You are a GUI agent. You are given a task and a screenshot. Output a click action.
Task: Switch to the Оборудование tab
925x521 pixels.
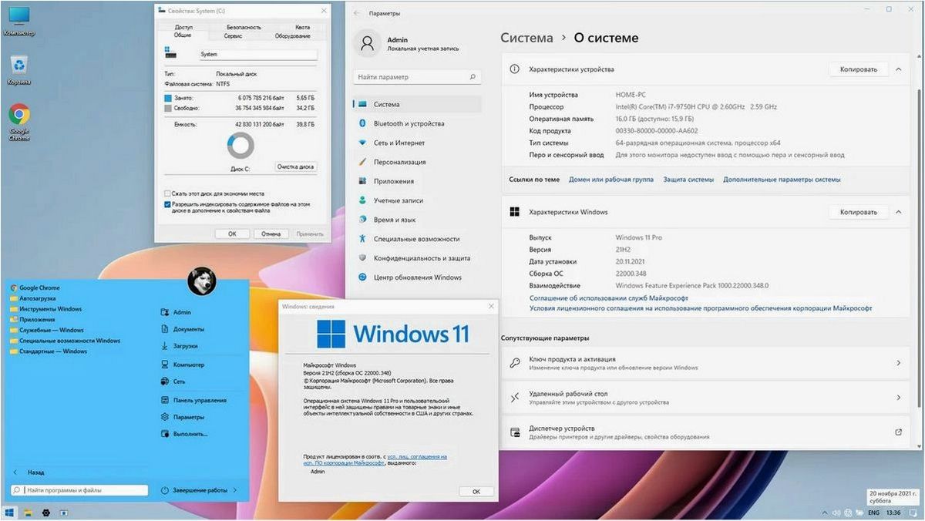click(292, 35)
